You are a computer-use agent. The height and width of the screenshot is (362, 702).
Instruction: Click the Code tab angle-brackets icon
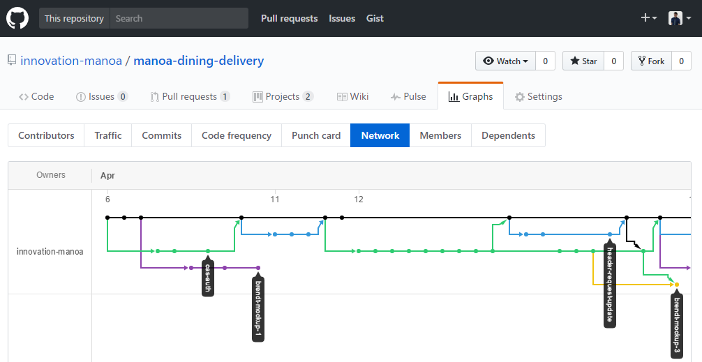(x=23, y=97)
